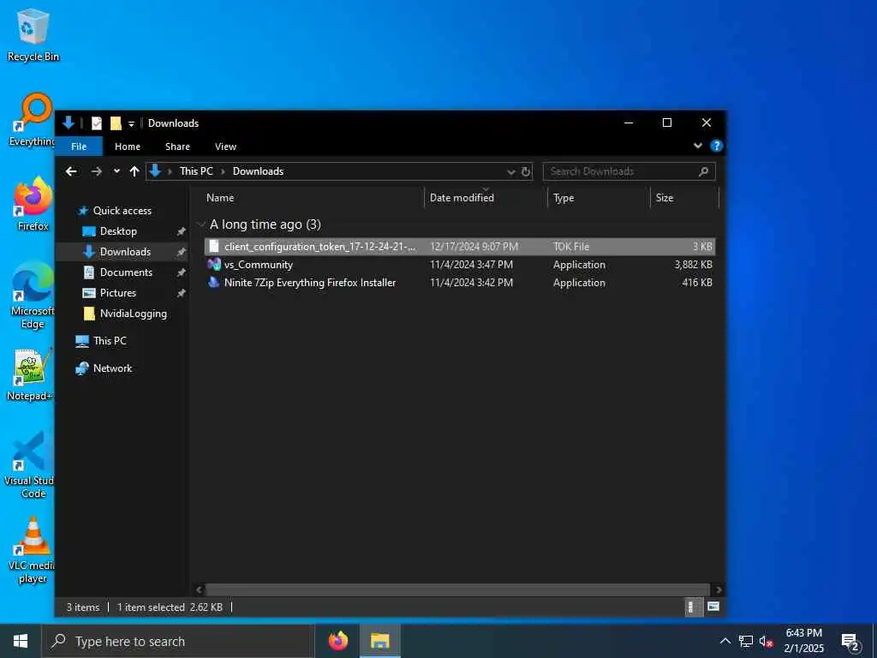Open Firefox from the taskbar

tap(337, 641)
